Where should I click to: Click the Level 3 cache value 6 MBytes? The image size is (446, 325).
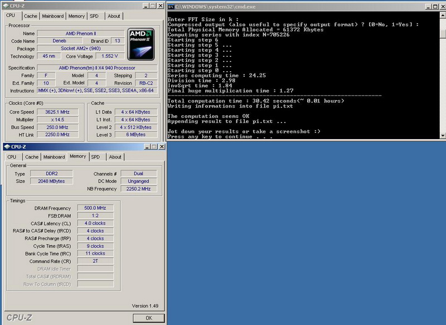[x=136, y=135]
